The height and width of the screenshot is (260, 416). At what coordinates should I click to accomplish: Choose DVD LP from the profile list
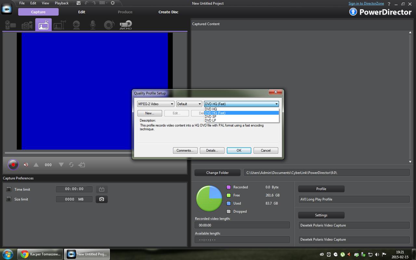pos(241,120)
